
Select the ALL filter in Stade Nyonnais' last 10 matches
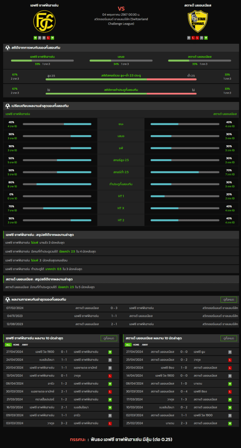[x=129, y=345]
